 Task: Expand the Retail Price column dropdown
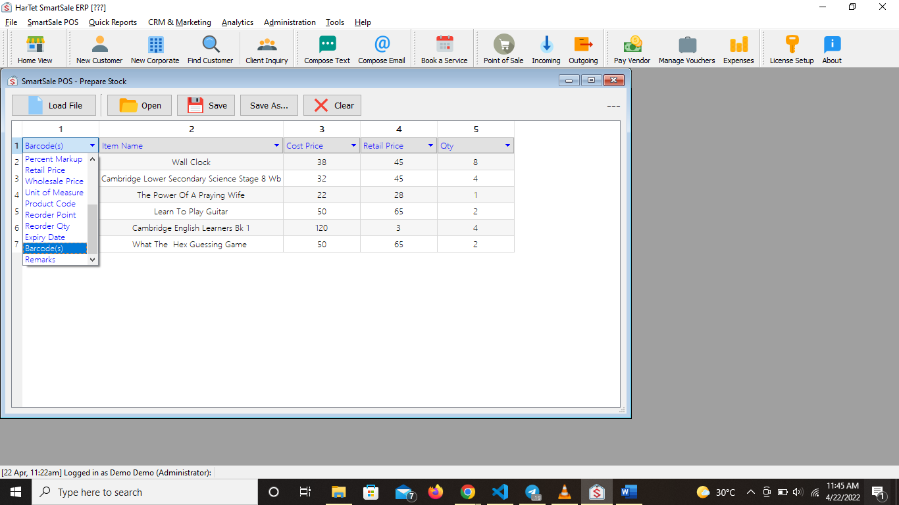(x=430, y=145)
